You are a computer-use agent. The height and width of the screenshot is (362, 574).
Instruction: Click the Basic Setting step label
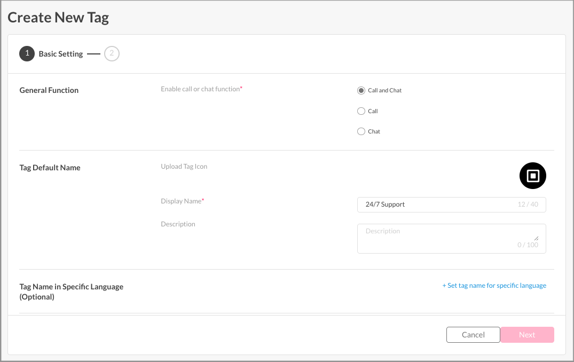point(61,54)
